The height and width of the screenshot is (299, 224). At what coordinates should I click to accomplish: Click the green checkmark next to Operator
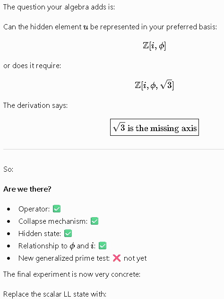[57, 209]
